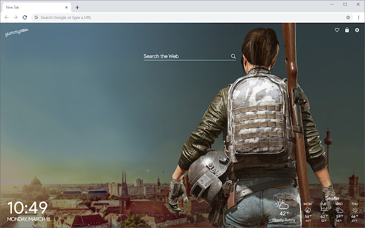The width and height of the screenshot is (365, 228).
Task: Minimize the browser window
Action: (x=332, y=4)
